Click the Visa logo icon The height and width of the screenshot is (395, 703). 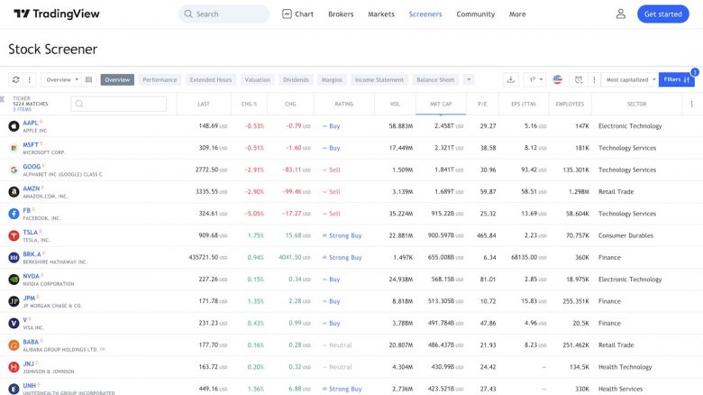[14, 323]
